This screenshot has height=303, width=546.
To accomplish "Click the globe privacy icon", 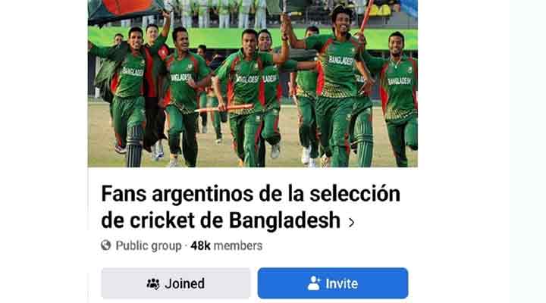I will point(106,245).
